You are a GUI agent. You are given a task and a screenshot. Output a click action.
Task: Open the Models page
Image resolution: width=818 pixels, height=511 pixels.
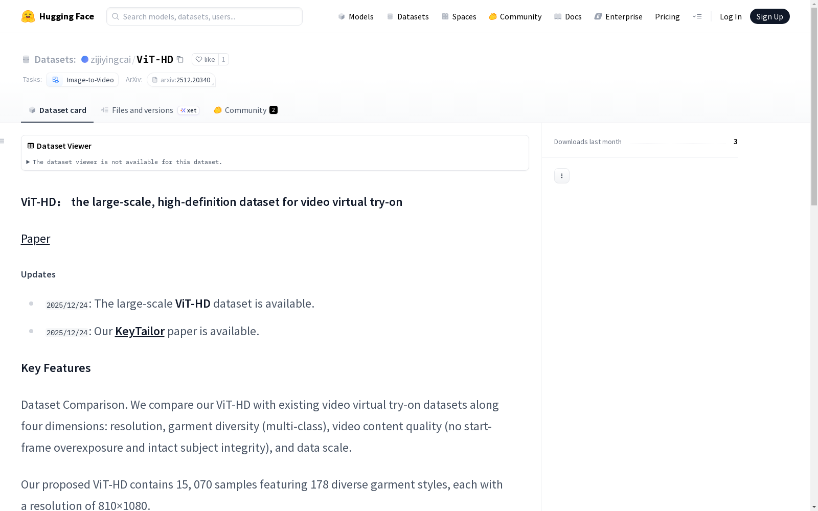(356, 16)
